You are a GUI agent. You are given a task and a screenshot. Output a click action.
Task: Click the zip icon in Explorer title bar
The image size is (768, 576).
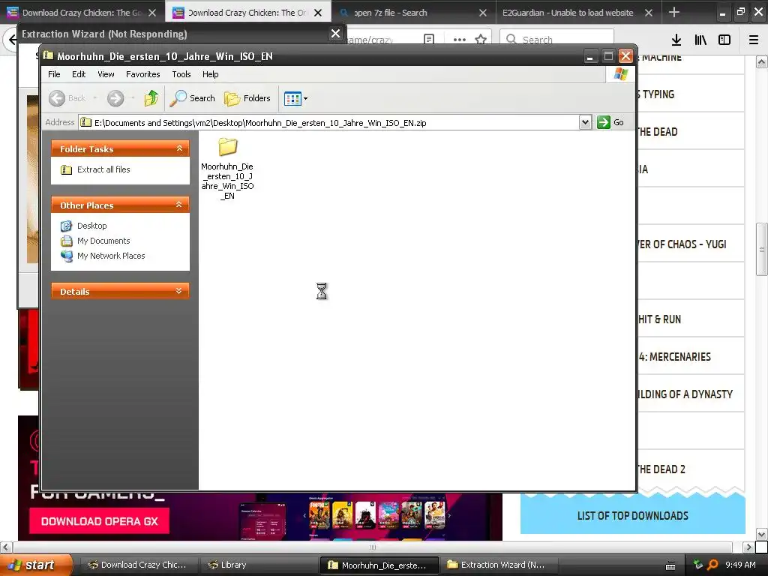point(48,55)
